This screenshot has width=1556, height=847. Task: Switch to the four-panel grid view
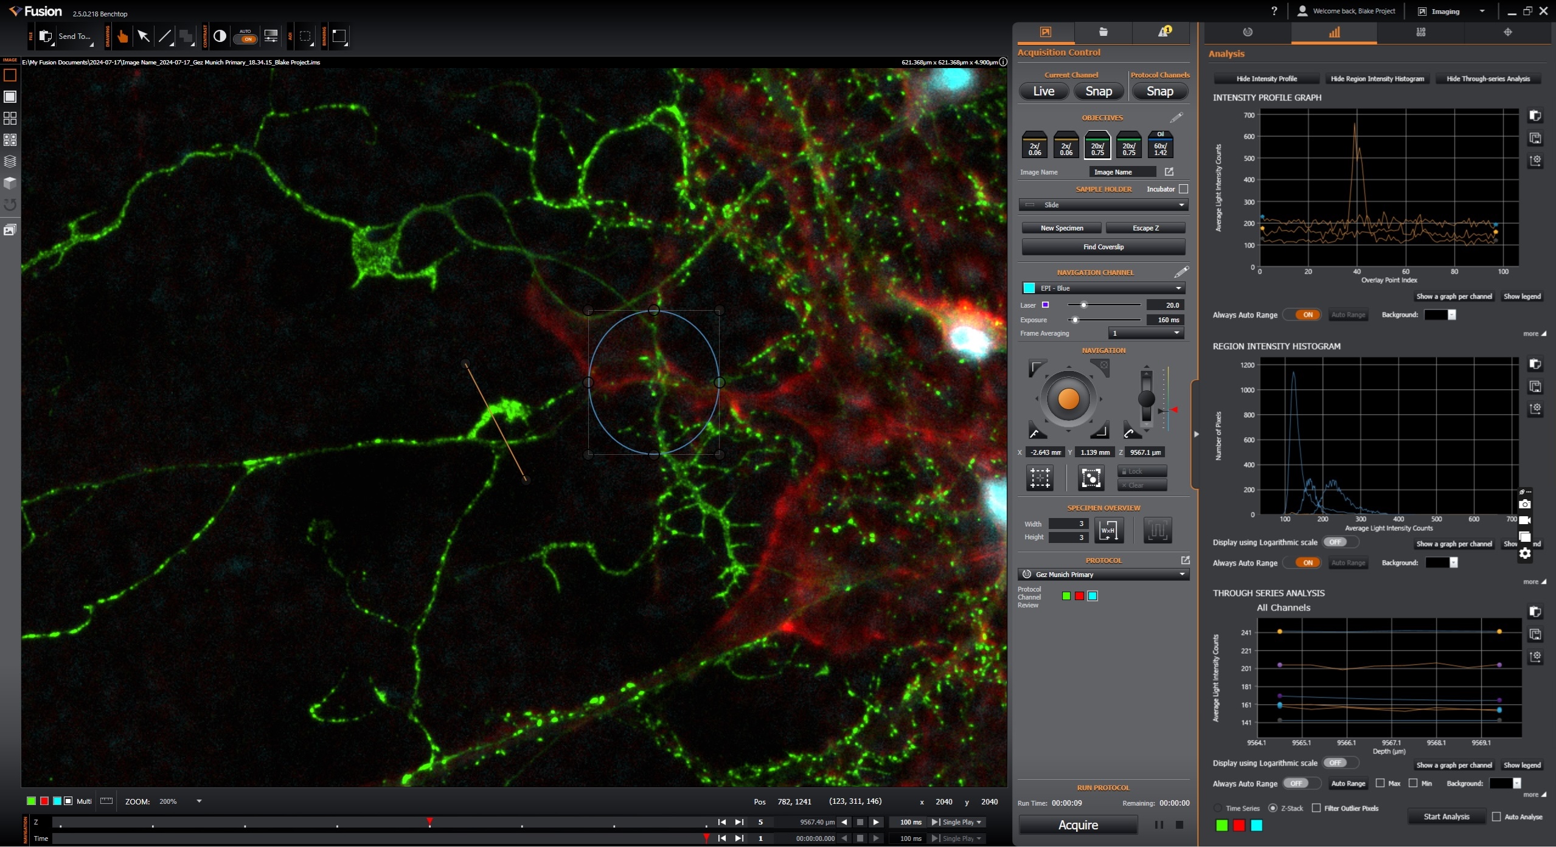[10, 118]
